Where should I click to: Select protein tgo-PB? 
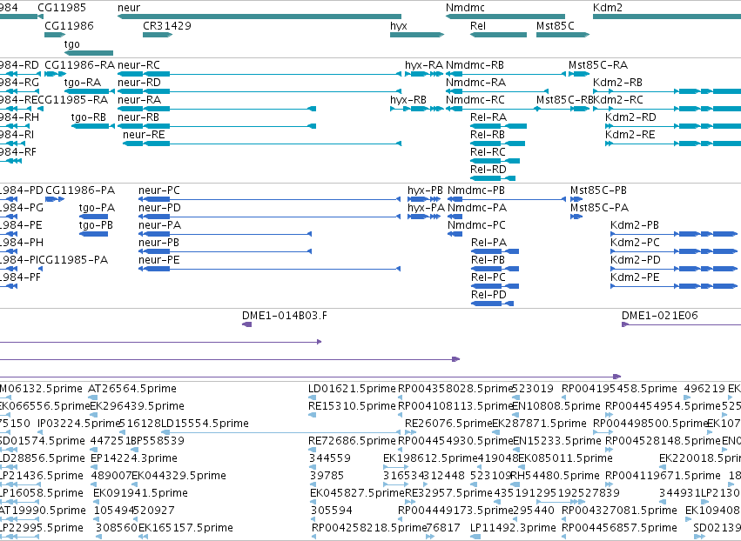(x=96, y=225)
